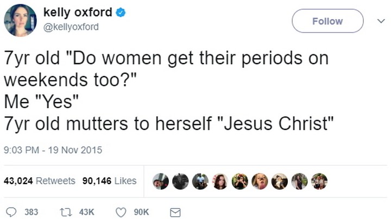This screenshot has width=391, height=219.
Task: Click the third liker avatar thumbnail
Action: point(200,181)
